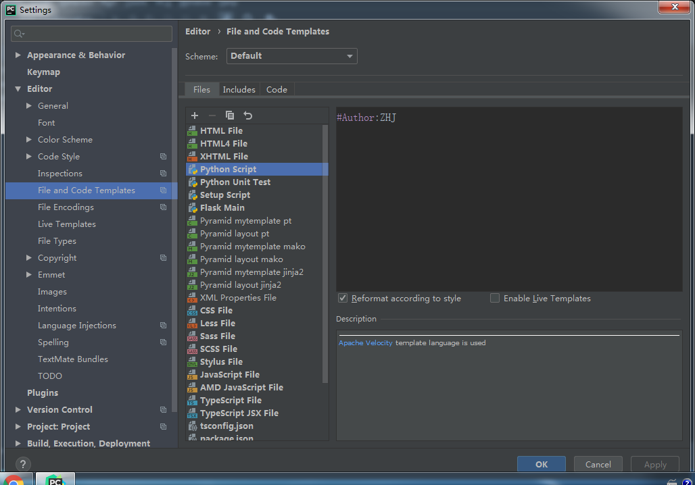Click the Cancel button

pyautogui.click(x=598, y=464)
